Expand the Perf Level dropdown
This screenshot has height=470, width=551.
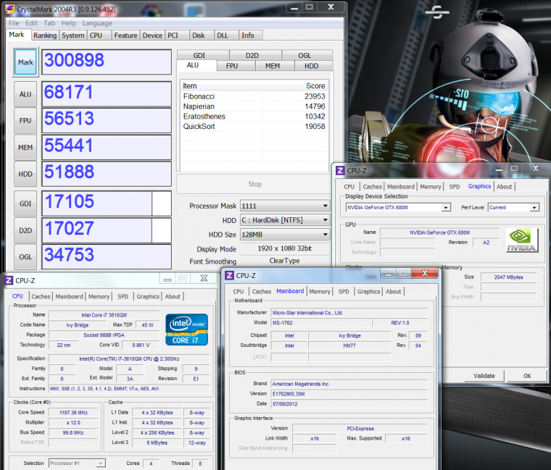click(x=513, y=207)
